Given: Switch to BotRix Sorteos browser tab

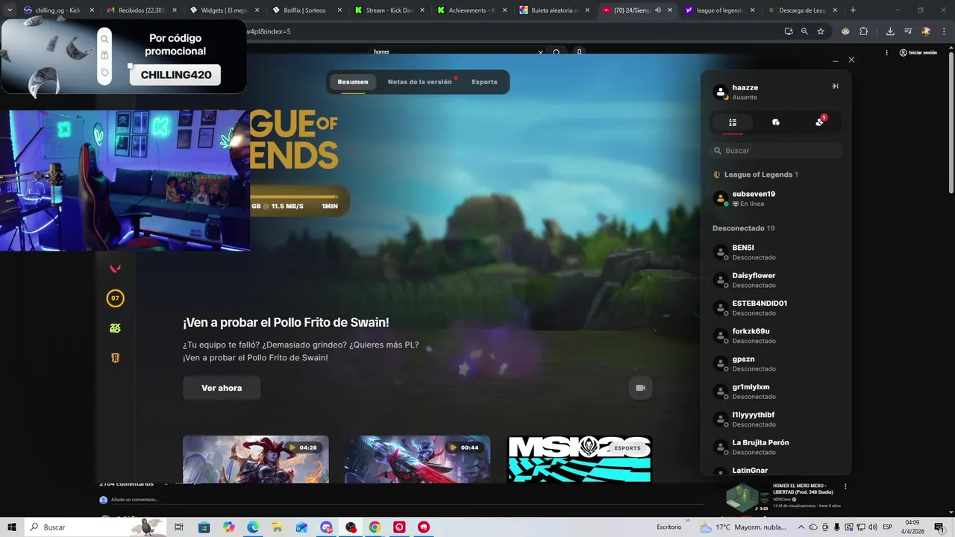Looking at the screenshot, I should tap(306, 10).
